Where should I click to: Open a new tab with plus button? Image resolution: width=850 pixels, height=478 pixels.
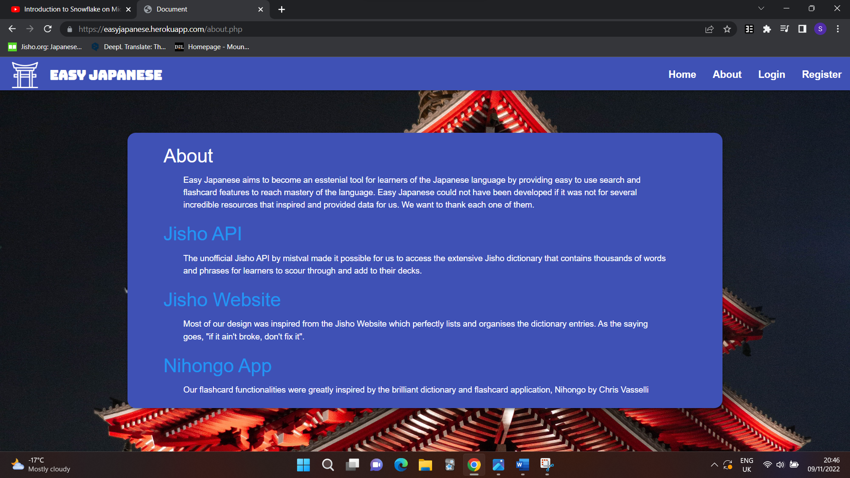(282, 9)
